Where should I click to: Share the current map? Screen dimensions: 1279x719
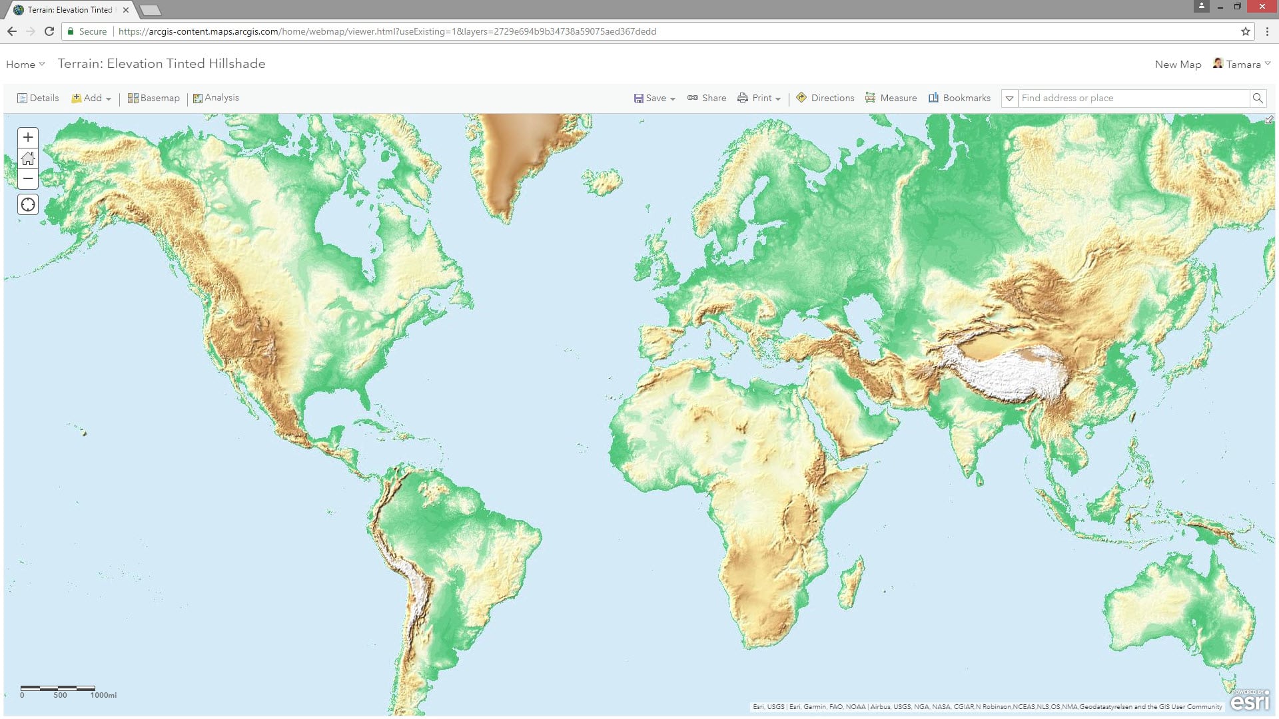click(x=706, y=98)
